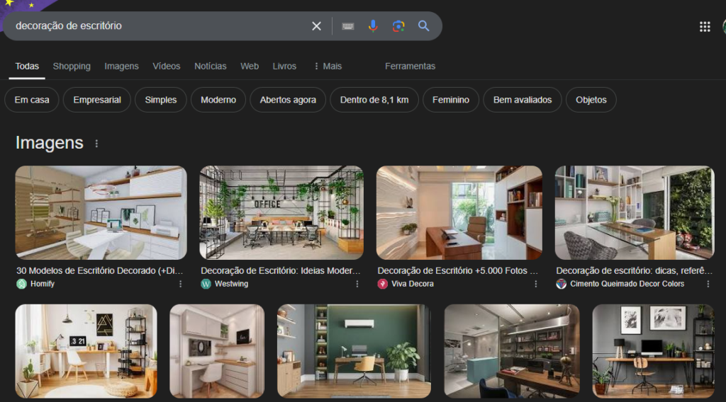This screenshot has height=402, width=726.
Task: Open the gray wall with framed art thumbnail
Action: 653,351
